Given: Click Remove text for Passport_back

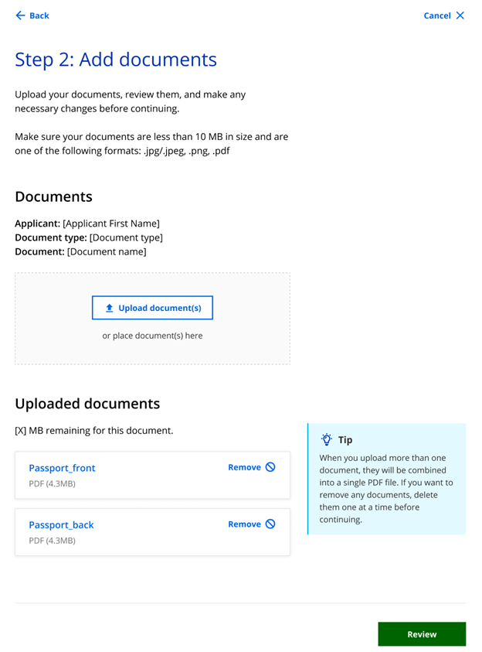Looking at the screenshot, I should pyautogui.click(x=244, y=524).
